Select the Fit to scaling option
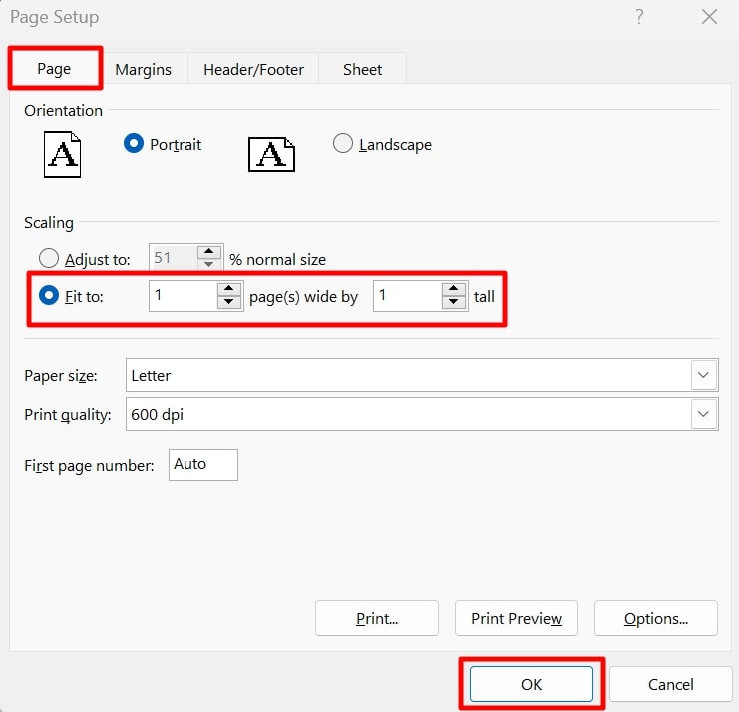This screenshot has height=712, width=739. 47,296
